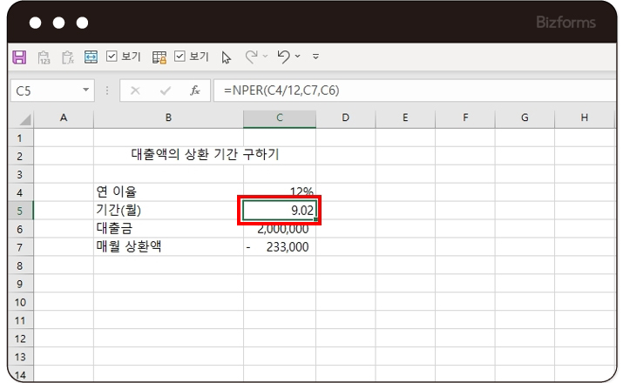Select row 4 header
The image size is (623, 383).
pyautogui.click(x=20, y=192)
